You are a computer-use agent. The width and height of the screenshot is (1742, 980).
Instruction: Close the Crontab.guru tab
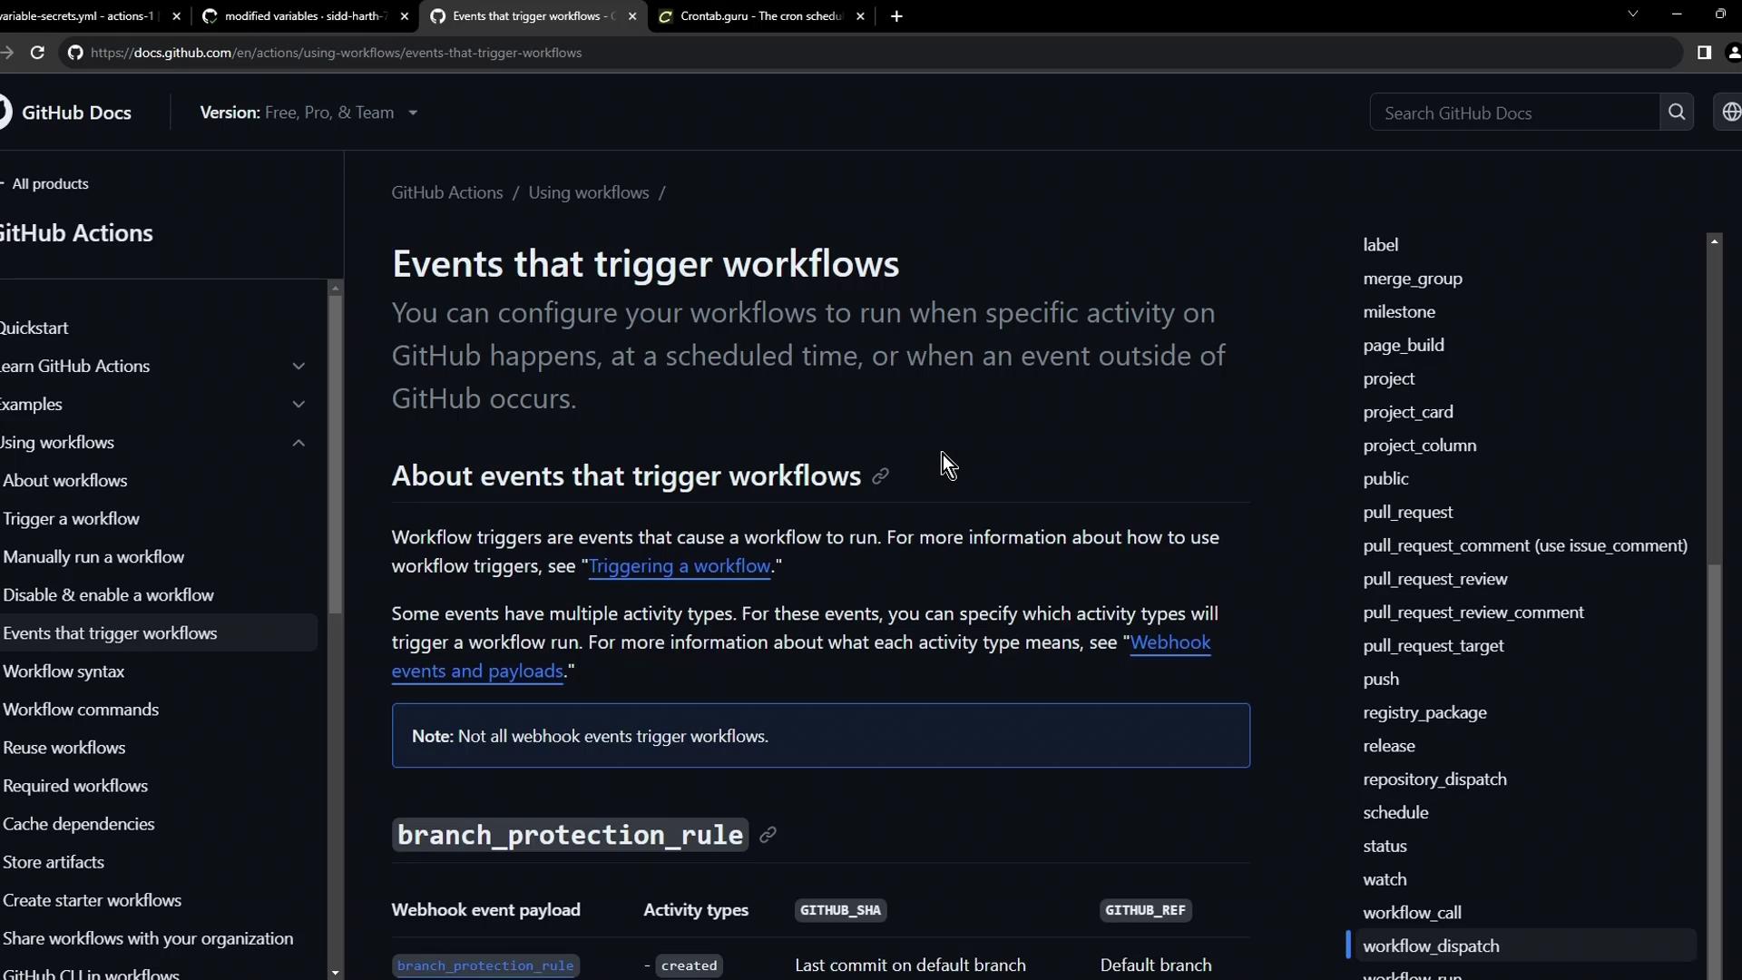click(860, 16)
